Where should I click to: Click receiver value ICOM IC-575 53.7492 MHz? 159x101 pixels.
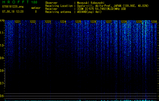click(101, 9)
